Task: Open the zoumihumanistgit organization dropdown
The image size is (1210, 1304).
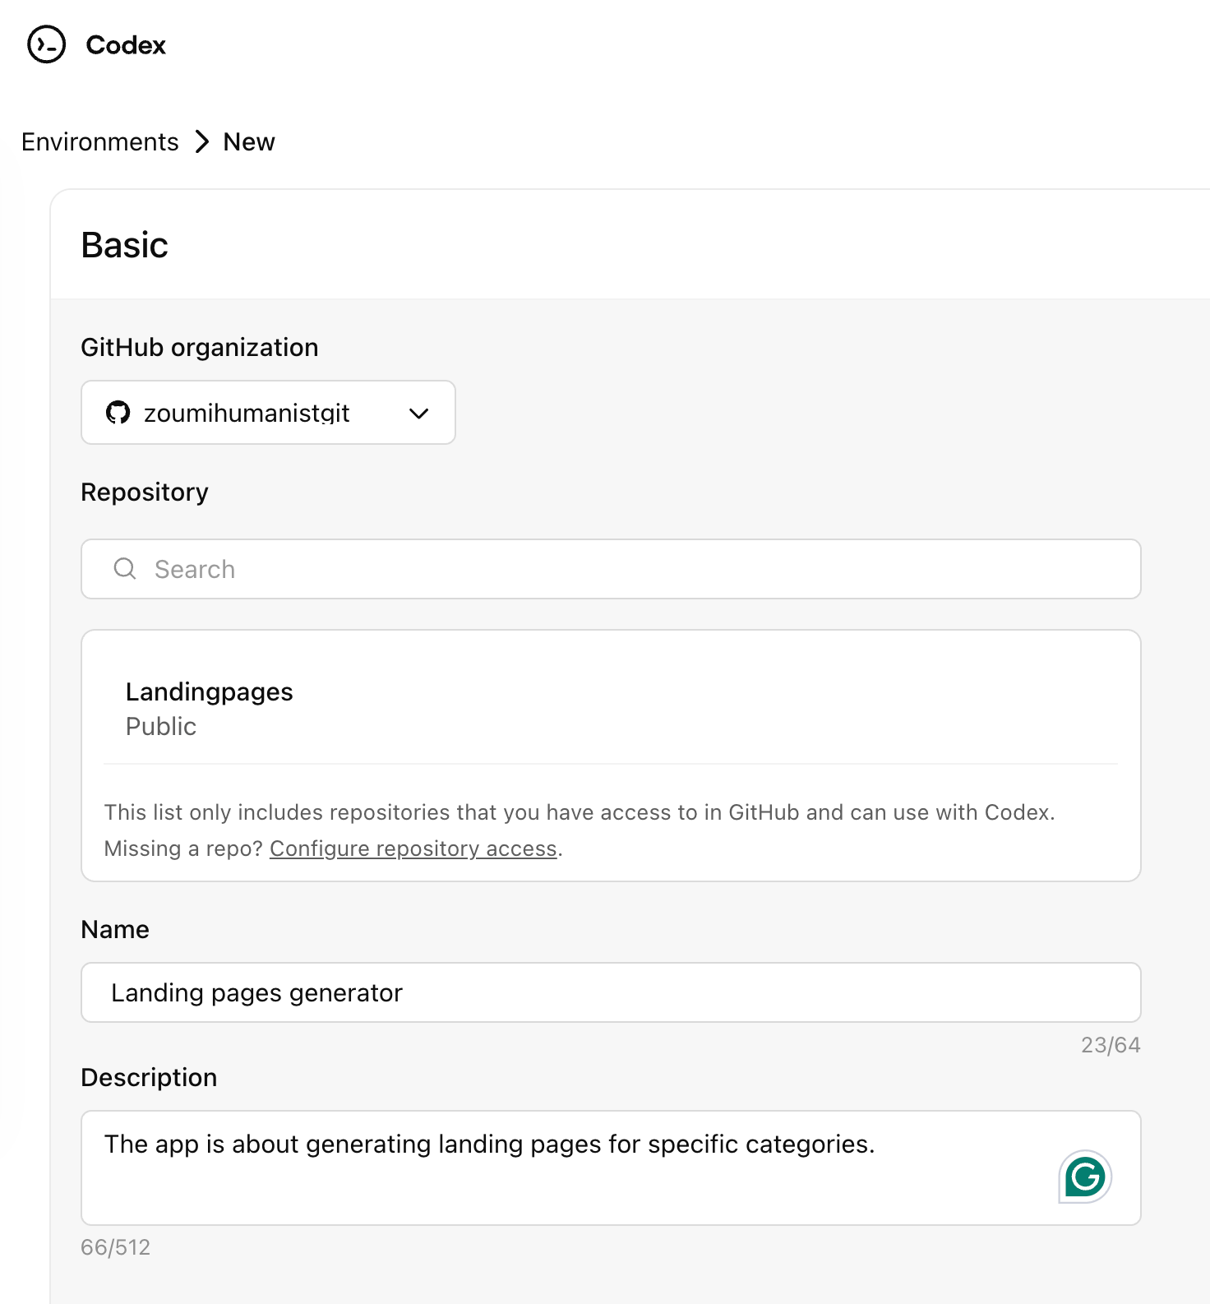Action: point(268,413)
